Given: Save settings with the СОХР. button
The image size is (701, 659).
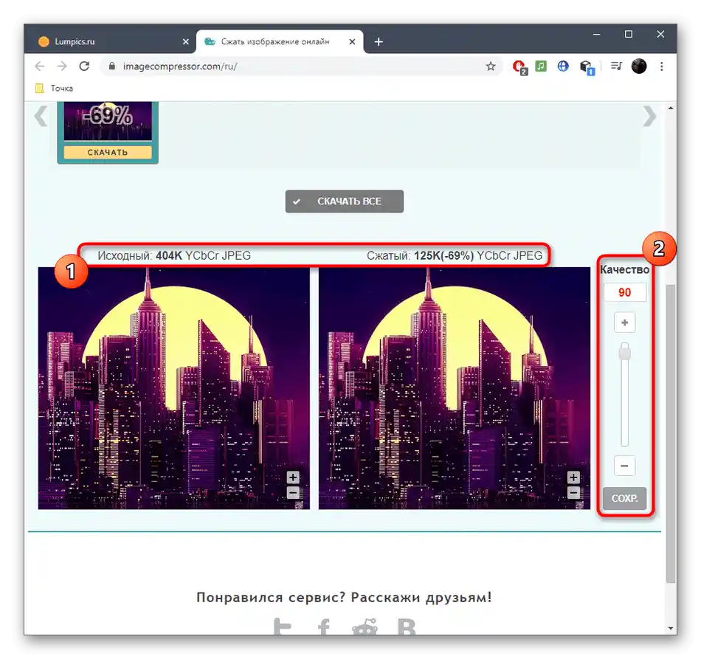Looking at the screenshot, I should click(x=624, y=498).
